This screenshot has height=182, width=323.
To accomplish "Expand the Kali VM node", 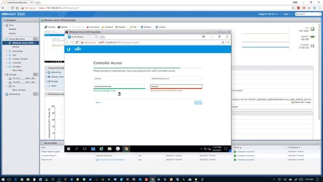I will pos(7,55).
